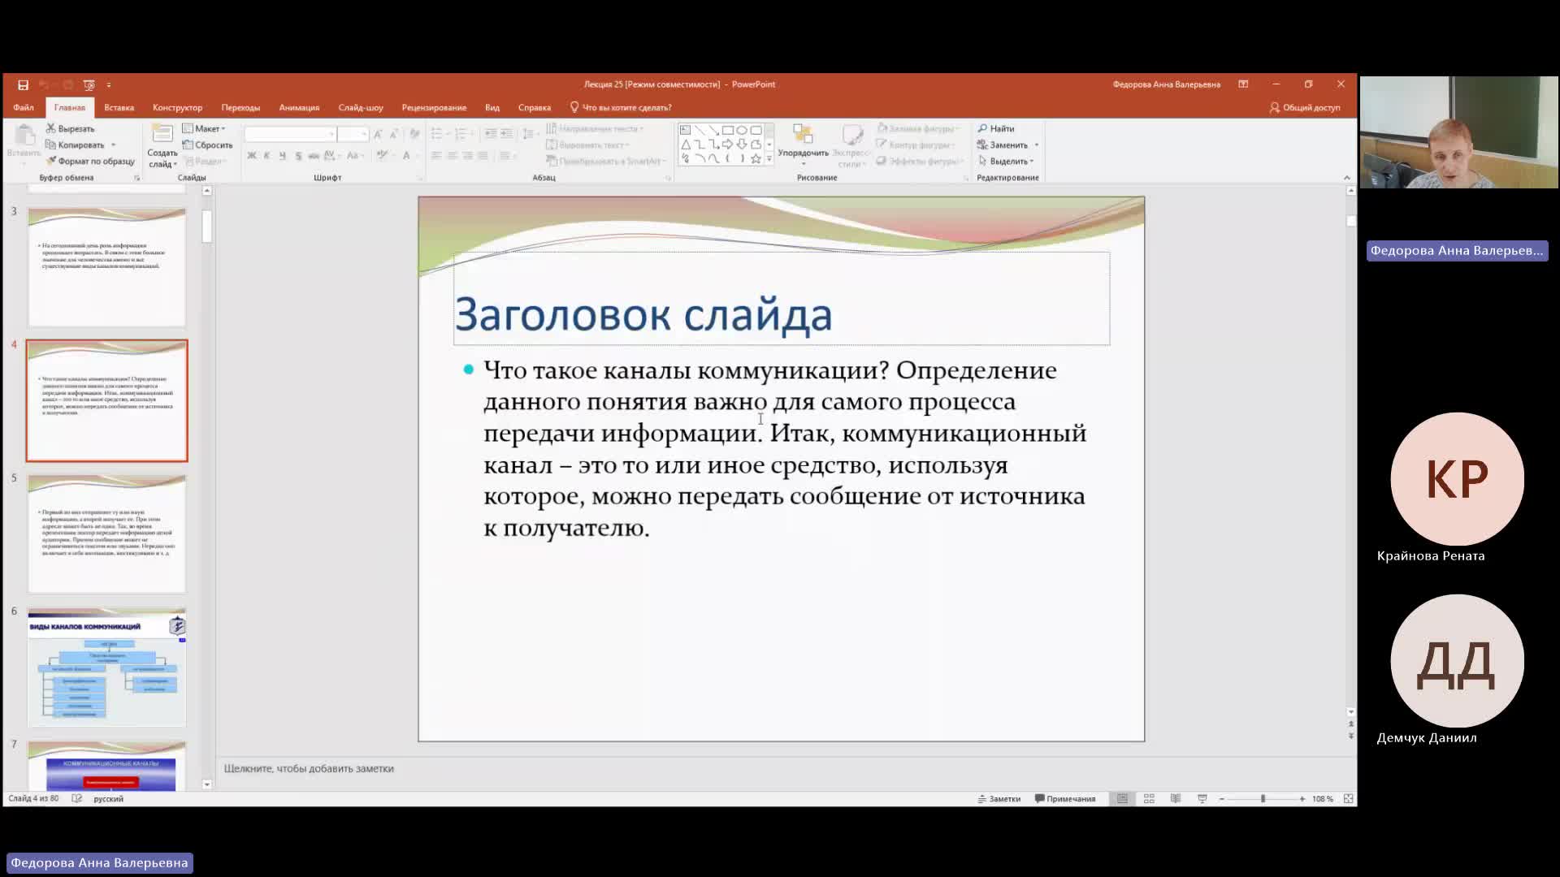Toggle the Примечания comments pane

1065,799
